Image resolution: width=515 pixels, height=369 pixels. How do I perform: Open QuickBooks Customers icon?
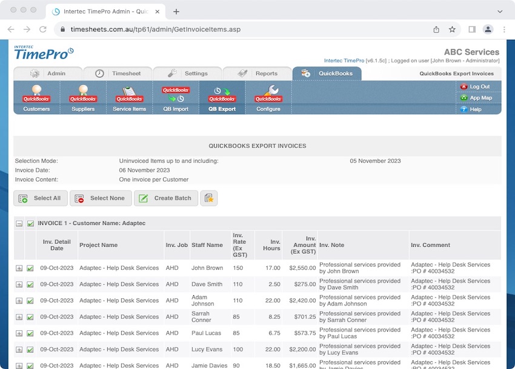click(36, 98)
